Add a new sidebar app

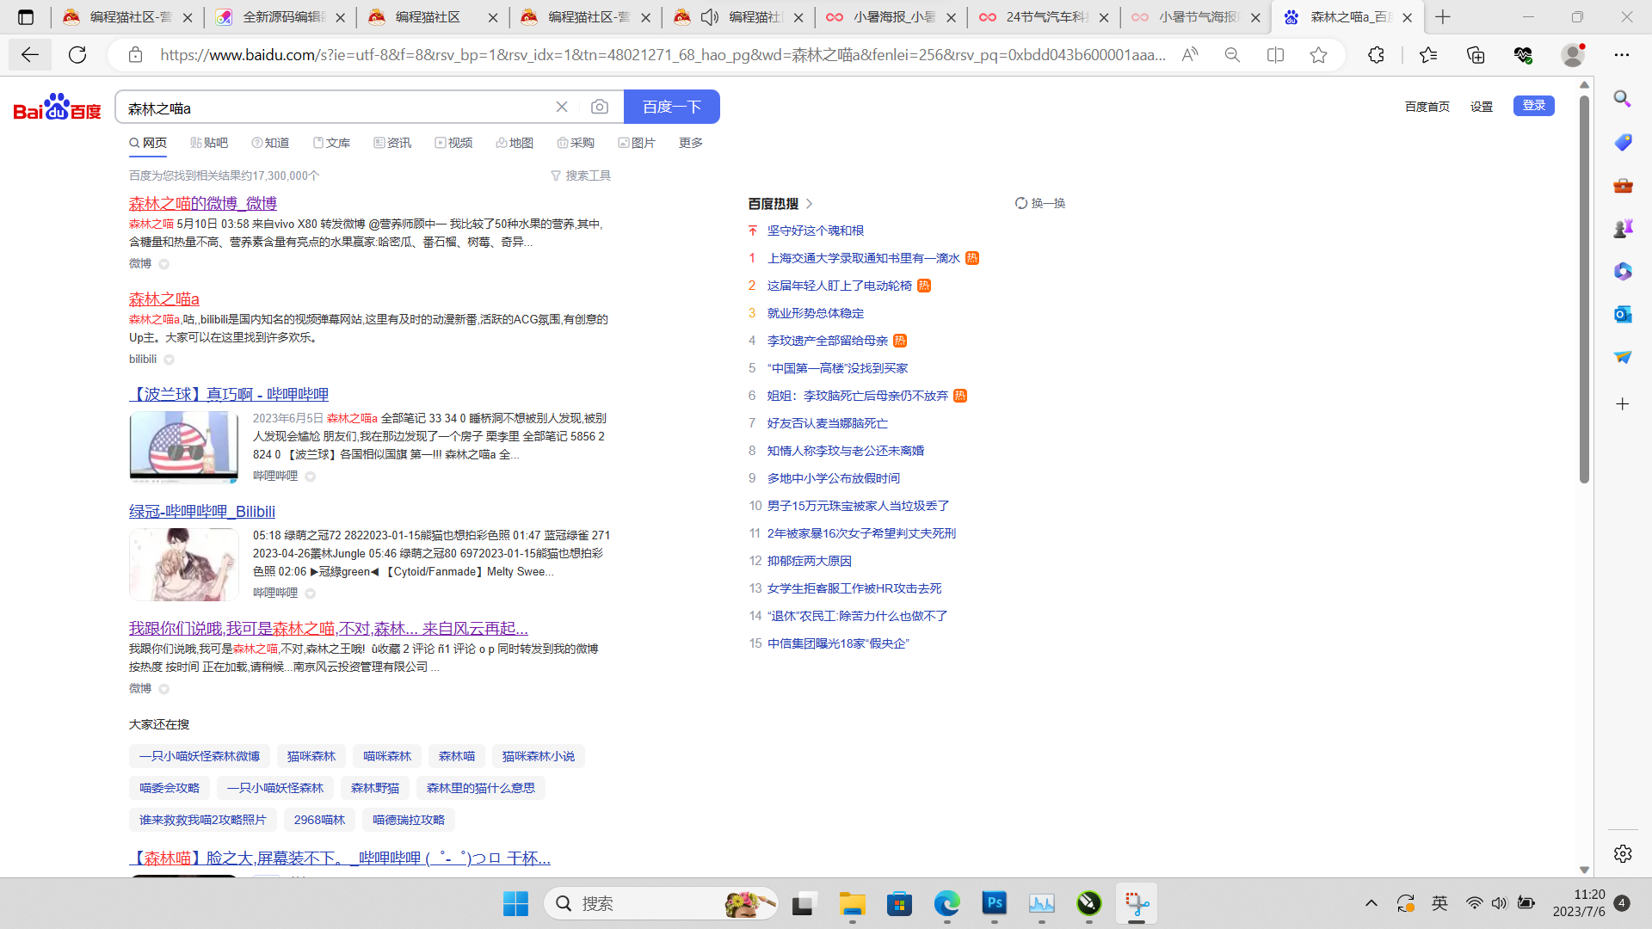(1623, 404)
